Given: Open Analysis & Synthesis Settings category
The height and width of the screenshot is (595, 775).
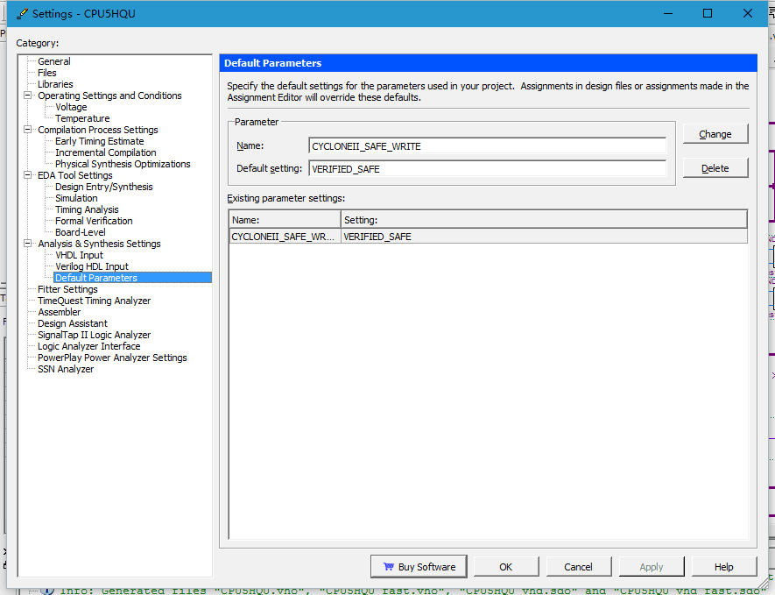Looking at the screenshot, I should pos(99,244).
